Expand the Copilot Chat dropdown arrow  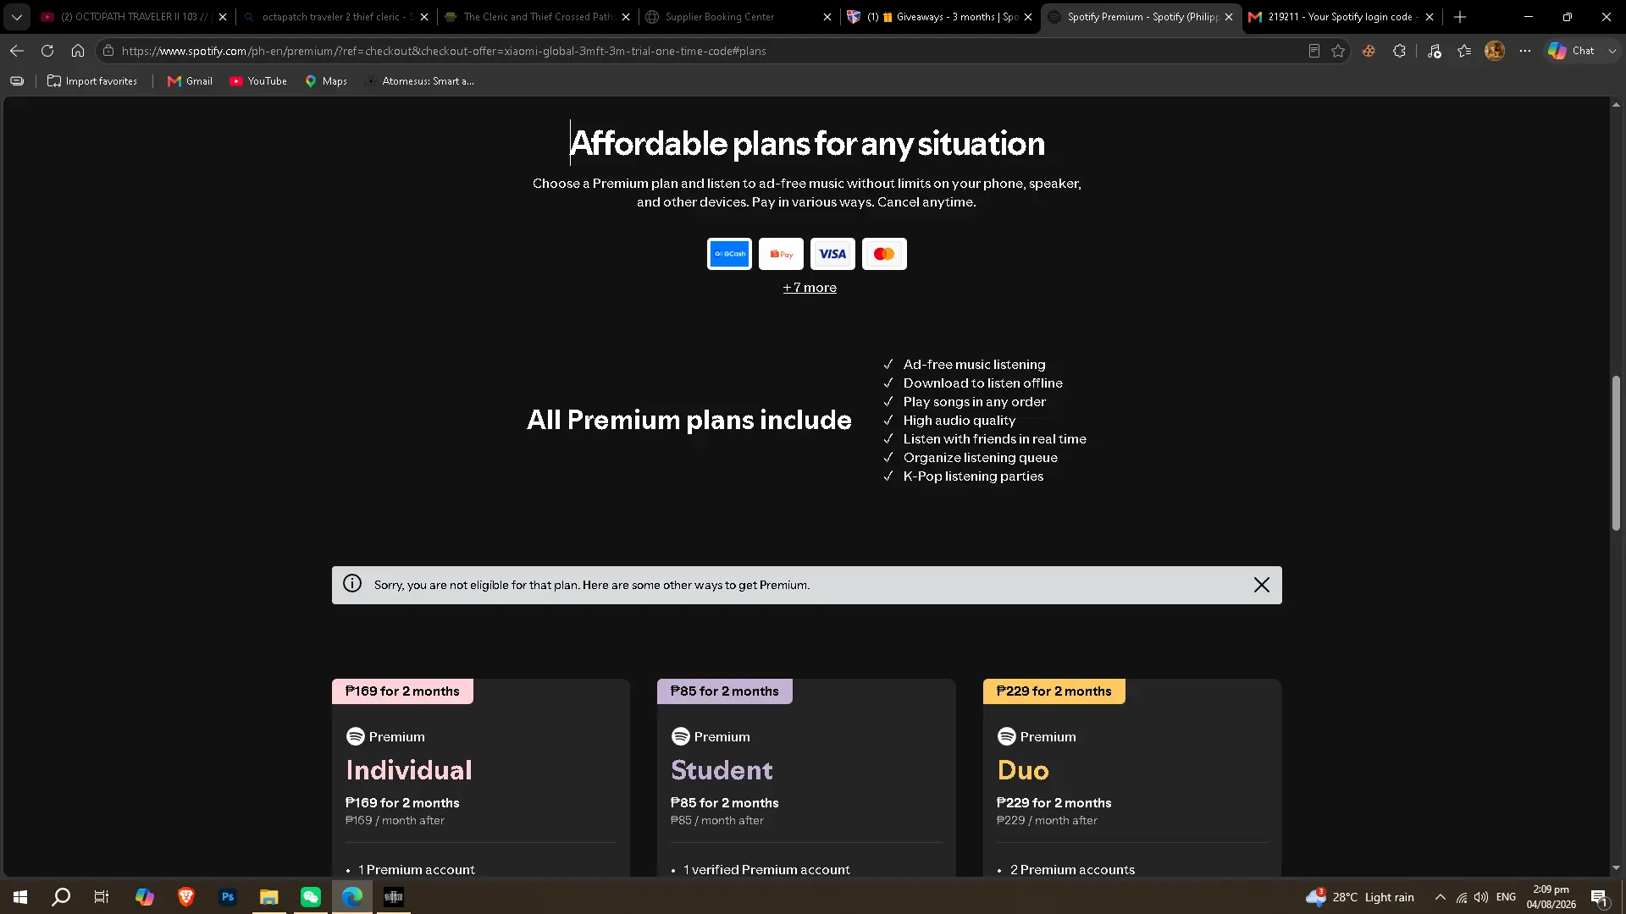click(x=1612, y=51)
